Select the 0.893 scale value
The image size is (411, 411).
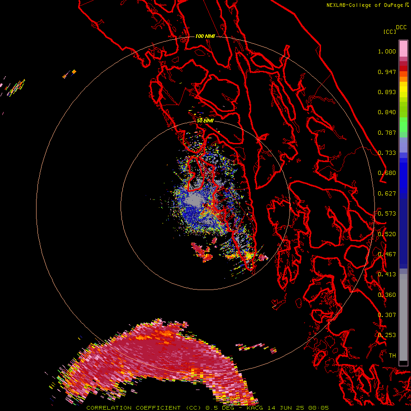pyautogui.click(x=387, y=92)
